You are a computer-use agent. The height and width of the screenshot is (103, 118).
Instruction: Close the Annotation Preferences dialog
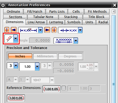point(115,5)
